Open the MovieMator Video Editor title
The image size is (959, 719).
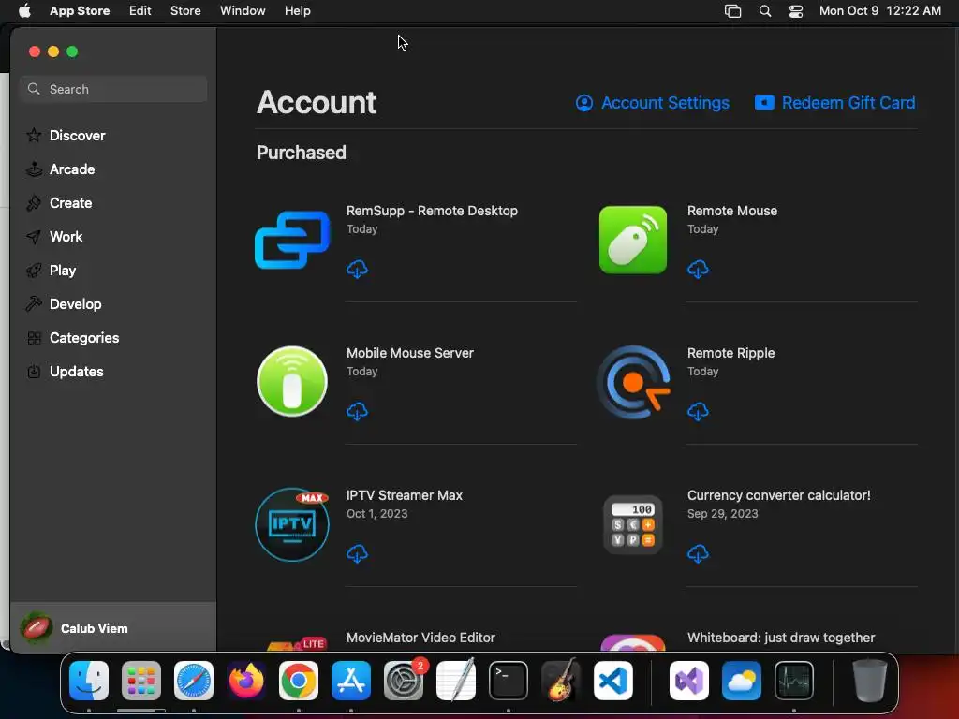pos(420,638)
